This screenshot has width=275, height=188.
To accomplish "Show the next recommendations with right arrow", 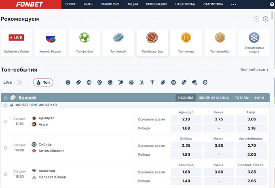I will click(x=266, y=19).
